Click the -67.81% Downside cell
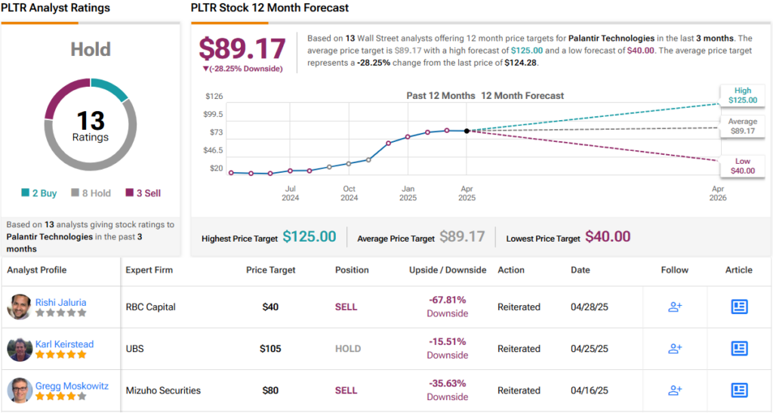The image size is (773, 413). pos(448,307)
